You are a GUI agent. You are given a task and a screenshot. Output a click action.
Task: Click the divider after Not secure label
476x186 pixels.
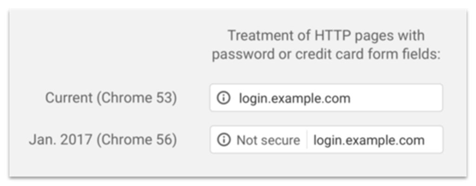coord(307,140)
